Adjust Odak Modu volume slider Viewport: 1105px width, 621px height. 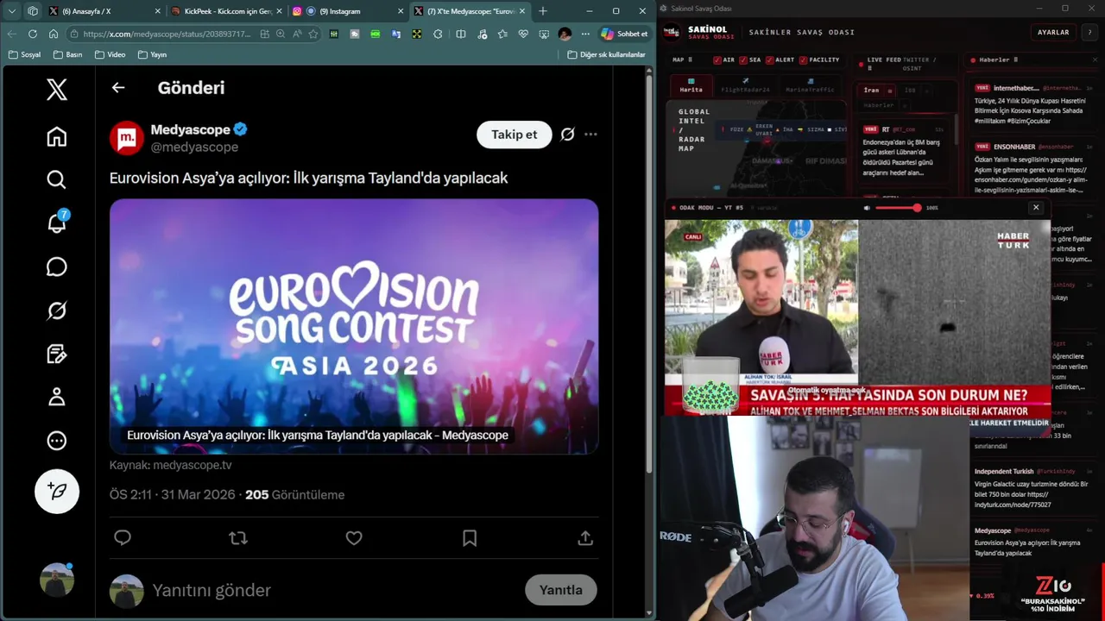pyautogui.click(x=899, y=208)
